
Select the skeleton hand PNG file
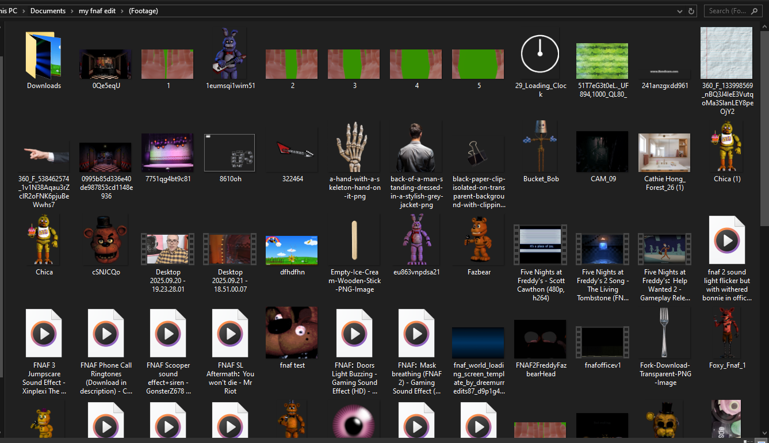click(354, 147)
